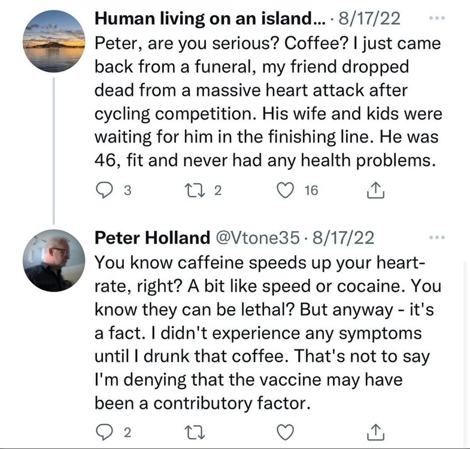Like Peter Holland's caffeine tweet

(287, 432)
